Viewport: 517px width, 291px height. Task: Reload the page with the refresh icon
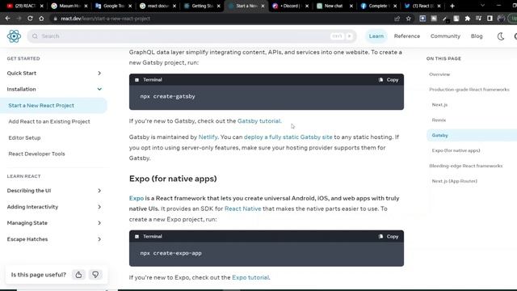(x=30, y=19)
